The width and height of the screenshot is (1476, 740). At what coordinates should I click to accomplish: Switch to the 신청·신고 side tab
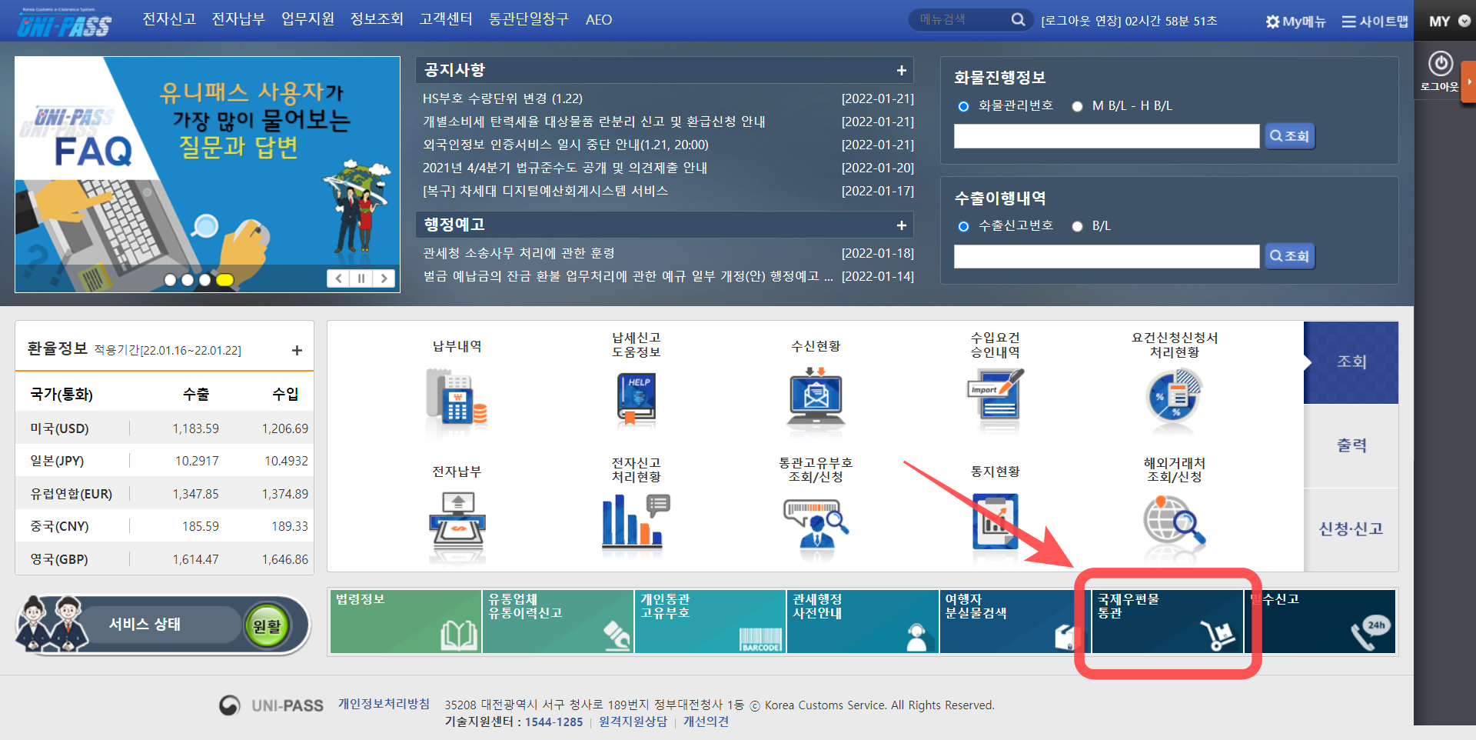(1351, 529)
